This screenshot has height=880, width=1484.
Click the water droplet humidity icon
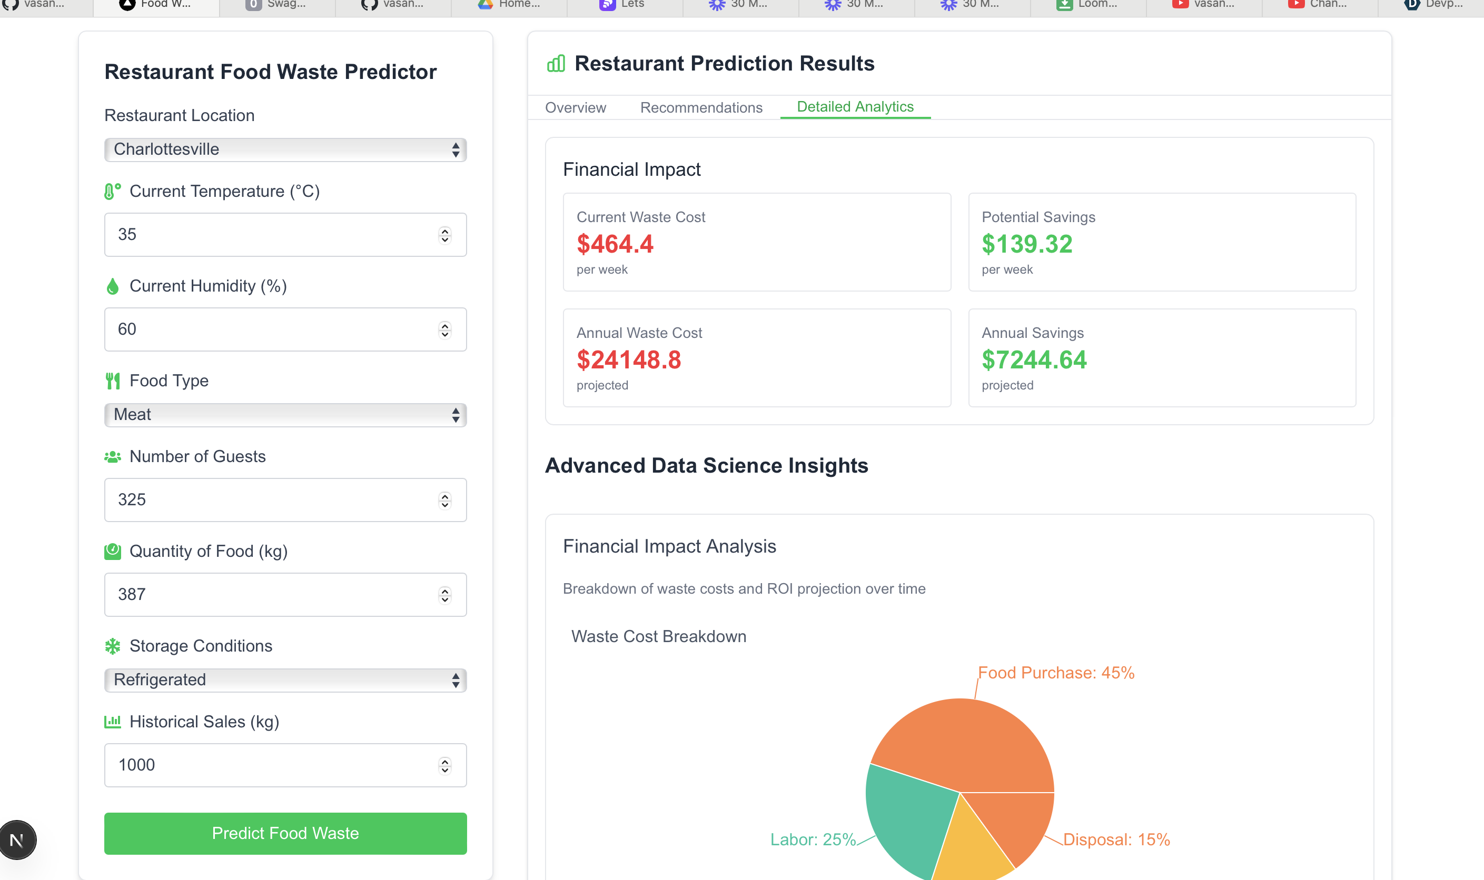[x=112, y=286]
